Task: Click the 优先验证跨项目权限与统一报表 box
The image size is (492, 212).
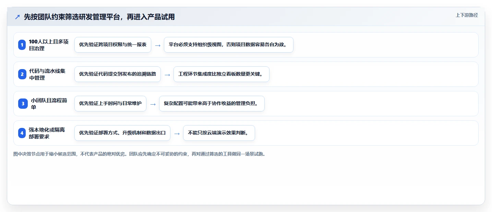Action: pos(113,45)
